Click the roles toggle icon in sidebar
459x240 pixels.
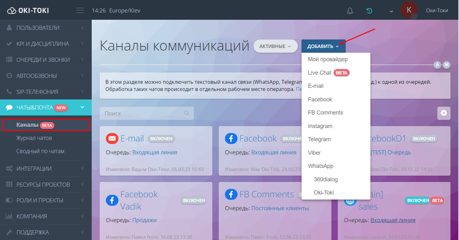coord(9,200)
